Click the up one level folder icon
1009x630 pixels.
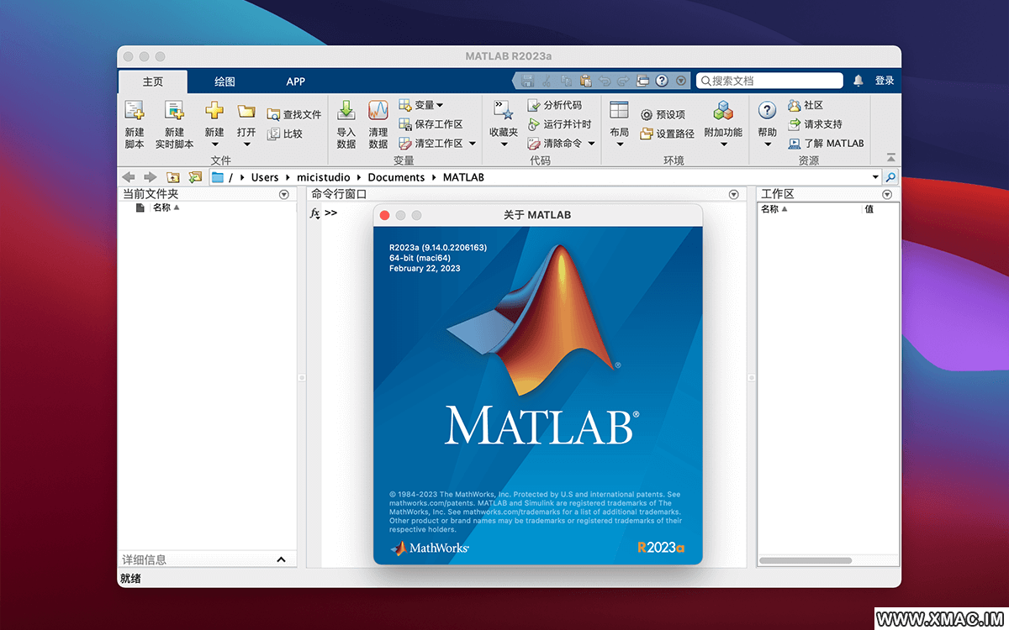173,177
